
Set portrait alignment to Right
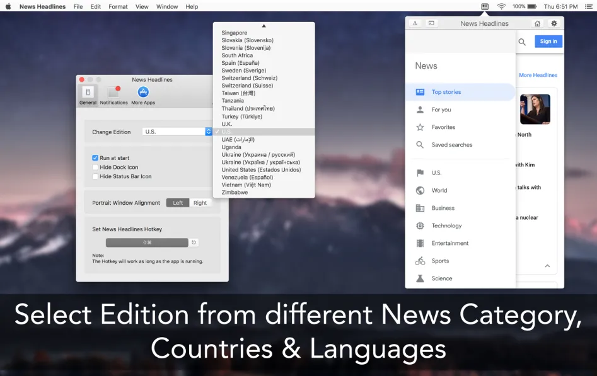[200, 203]
